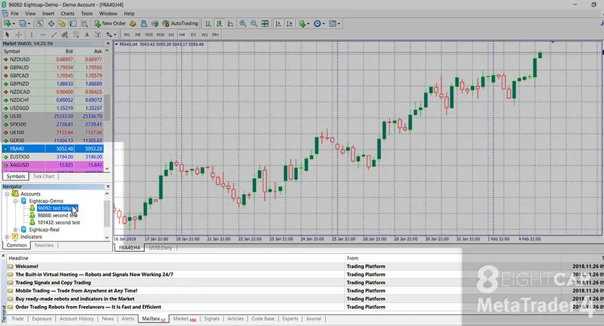
Task: Switch to Favorites tab in Navigator
Action: tap(44, 245)
